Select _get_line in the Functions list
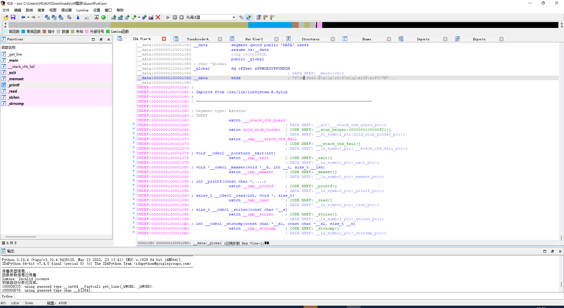 point(56,54)
